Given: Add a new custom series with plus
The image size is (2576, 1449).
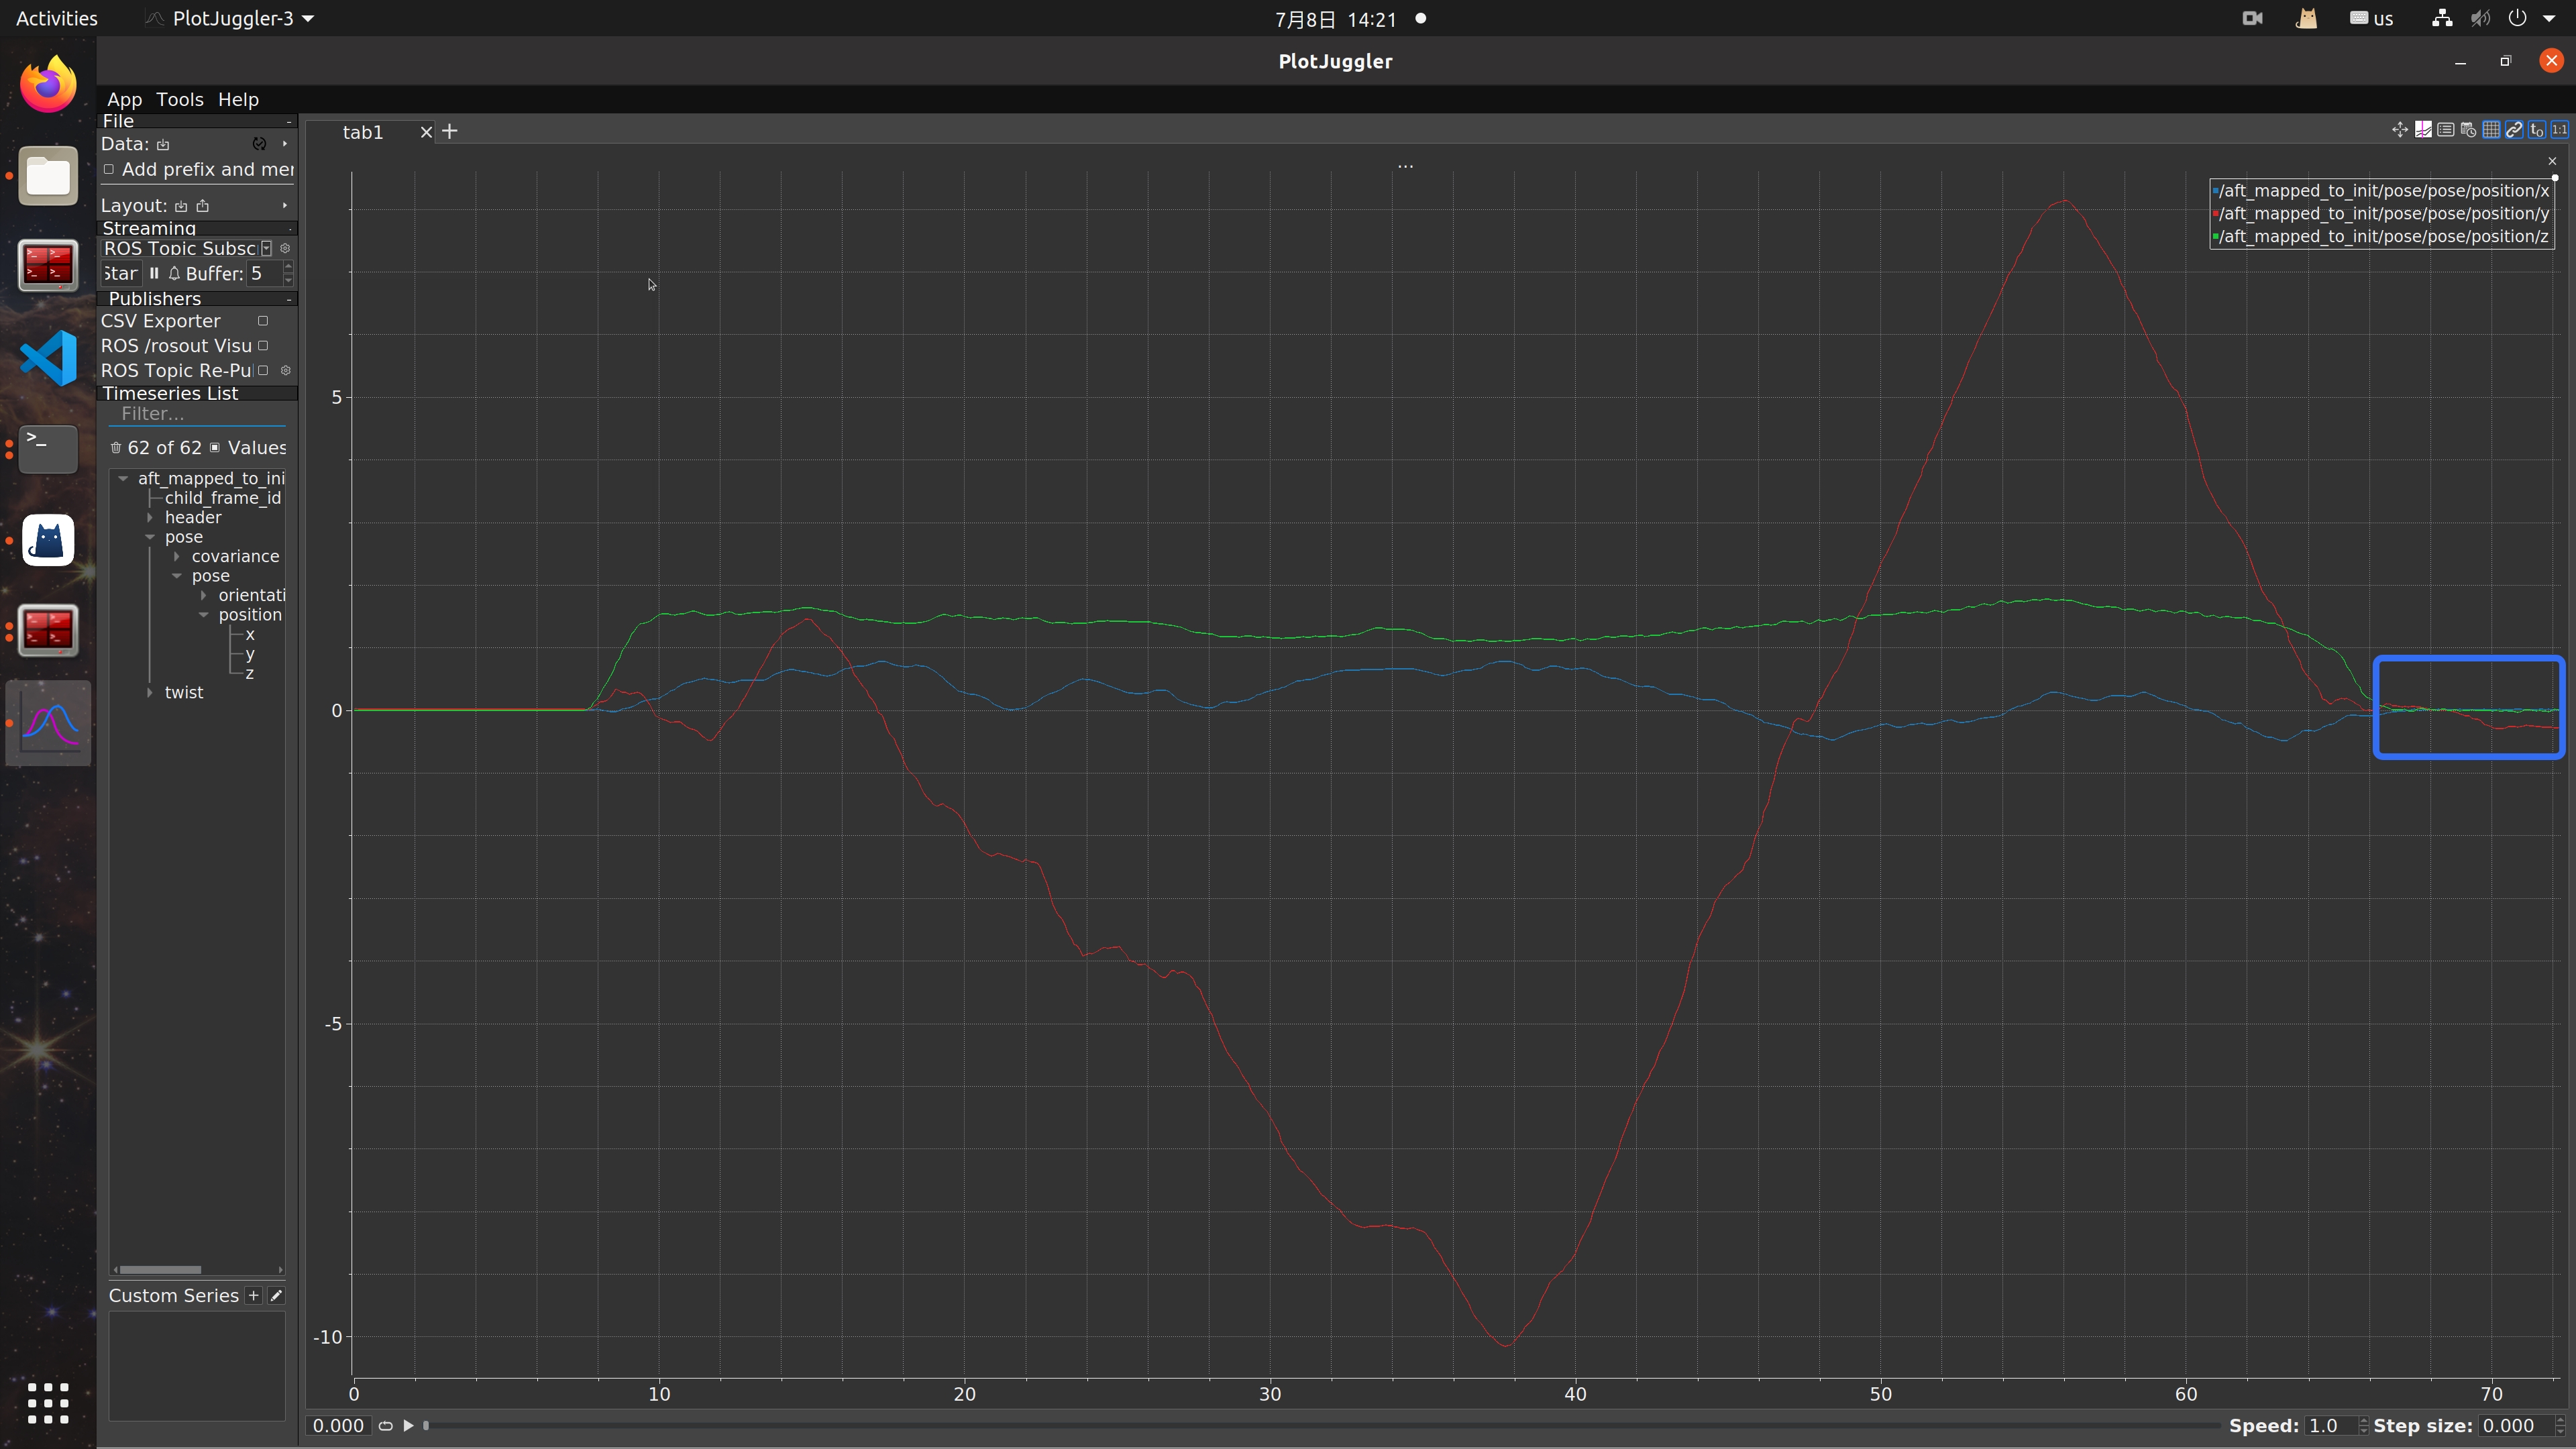Looking at the screenshot, I should click(x=253, y=1296).
